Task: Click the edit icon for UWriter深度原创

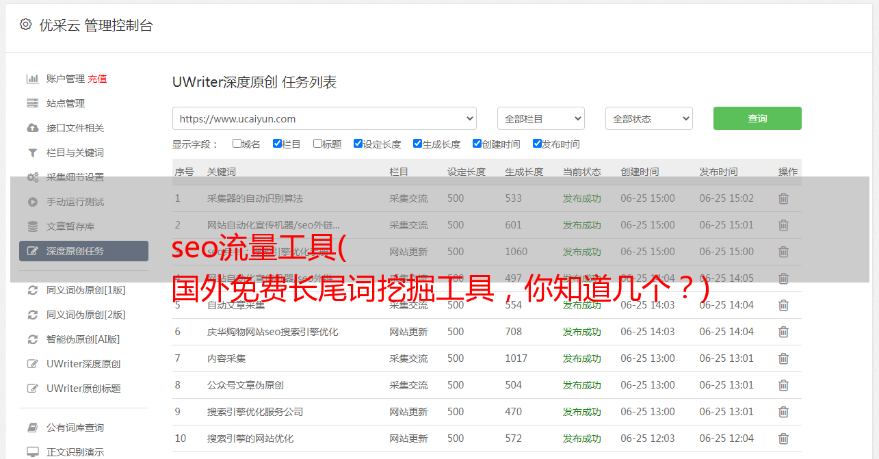Action: [32, 364]
